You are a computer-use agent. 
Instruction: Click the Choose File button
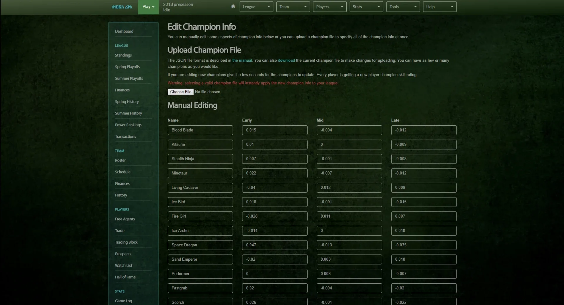click(x=181, y=92)
